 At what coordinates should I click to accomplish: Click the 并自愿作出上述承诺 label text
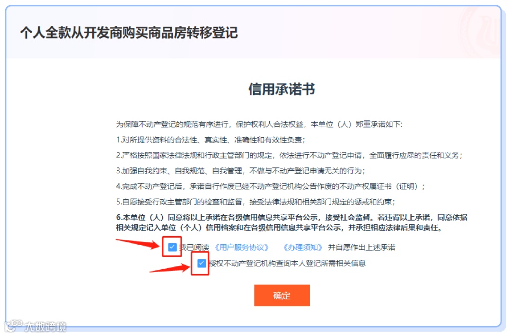(361, 248)
